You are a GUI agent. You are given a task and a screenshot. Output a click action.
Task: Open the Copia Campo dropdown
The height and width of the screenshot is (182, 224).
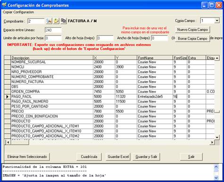pos(217,21)
